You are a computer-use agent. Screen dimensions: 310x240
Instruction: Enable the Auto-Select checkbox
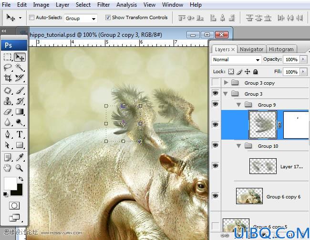tap(31, 18)
